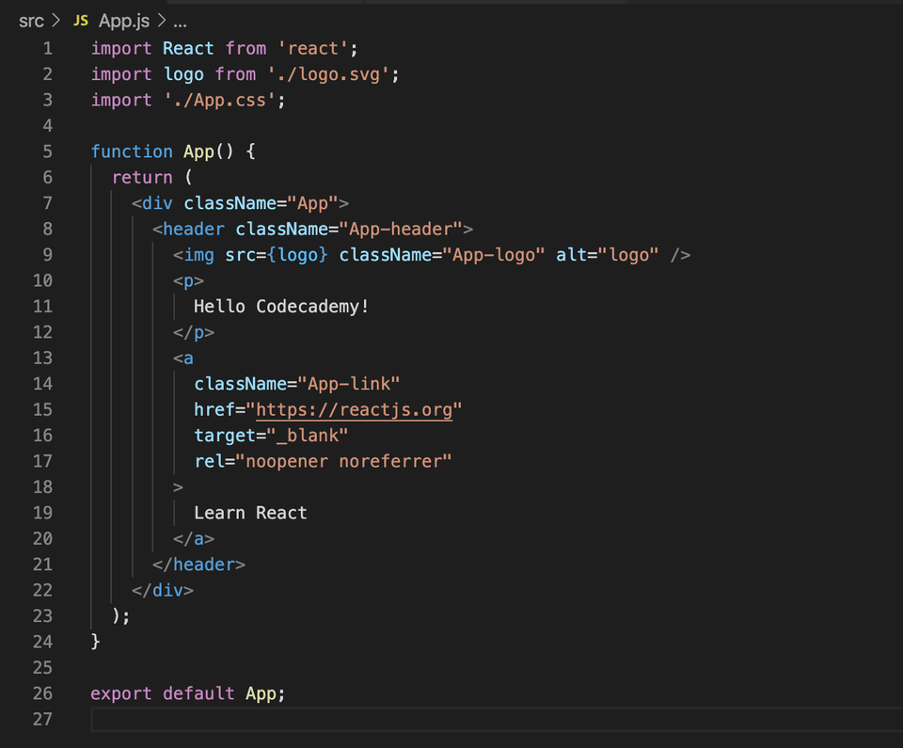Click line number 5 in the gutter
The height and width of the screenshot is (748, 903).
47,151
